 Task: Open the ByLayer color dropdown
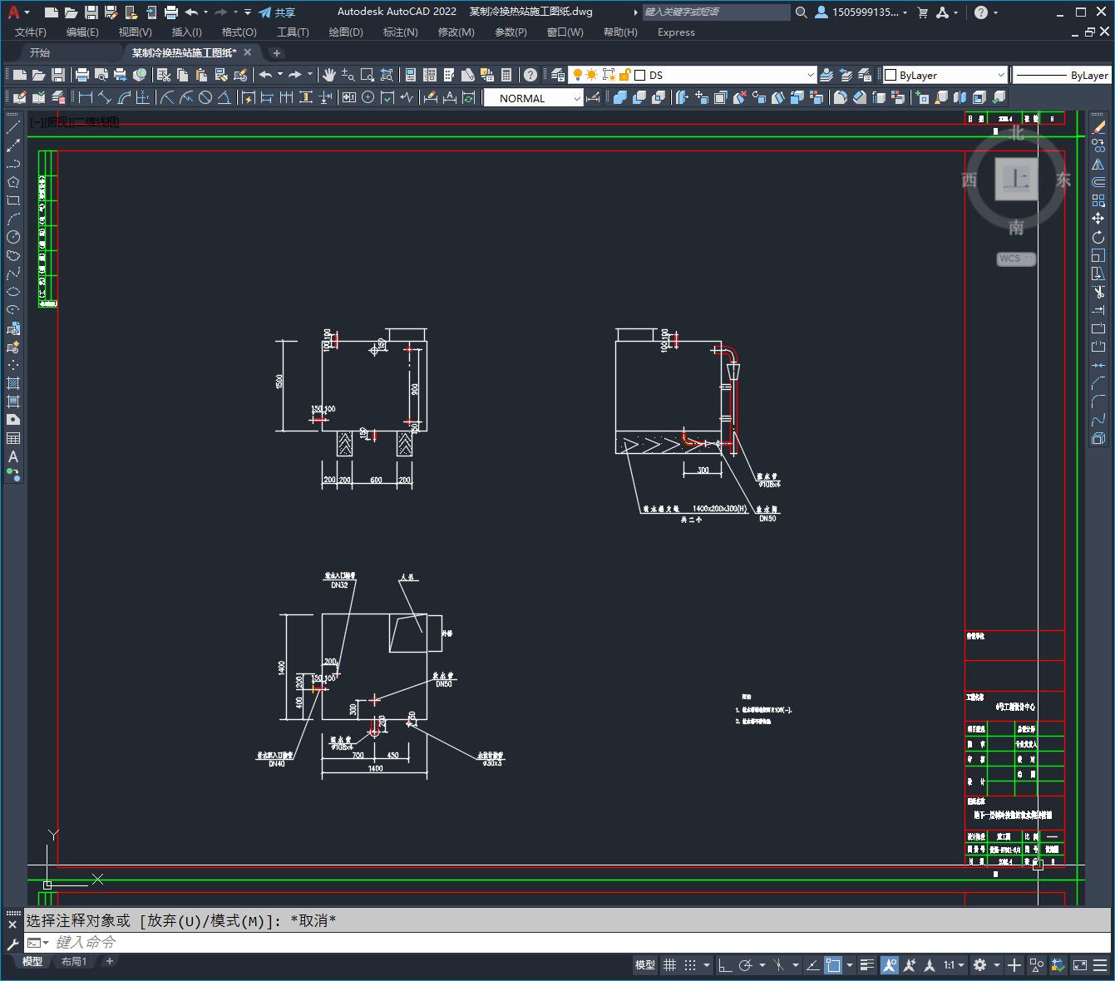point(1000,75)
